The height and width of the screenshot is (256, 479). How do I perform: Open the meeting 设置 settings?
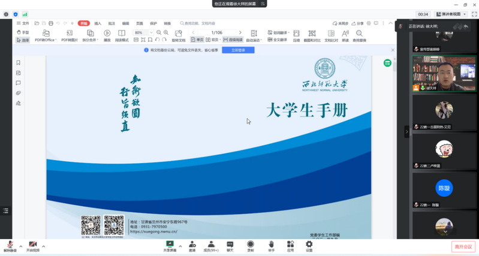pyautogui.click(x=309, y=246)
